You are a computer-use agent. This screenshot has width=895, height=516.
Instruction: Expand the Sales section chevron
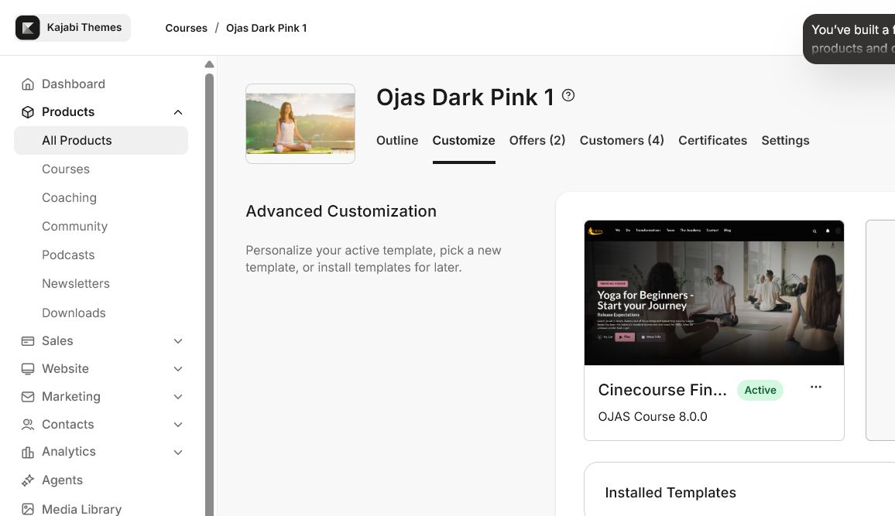(178, 341)
